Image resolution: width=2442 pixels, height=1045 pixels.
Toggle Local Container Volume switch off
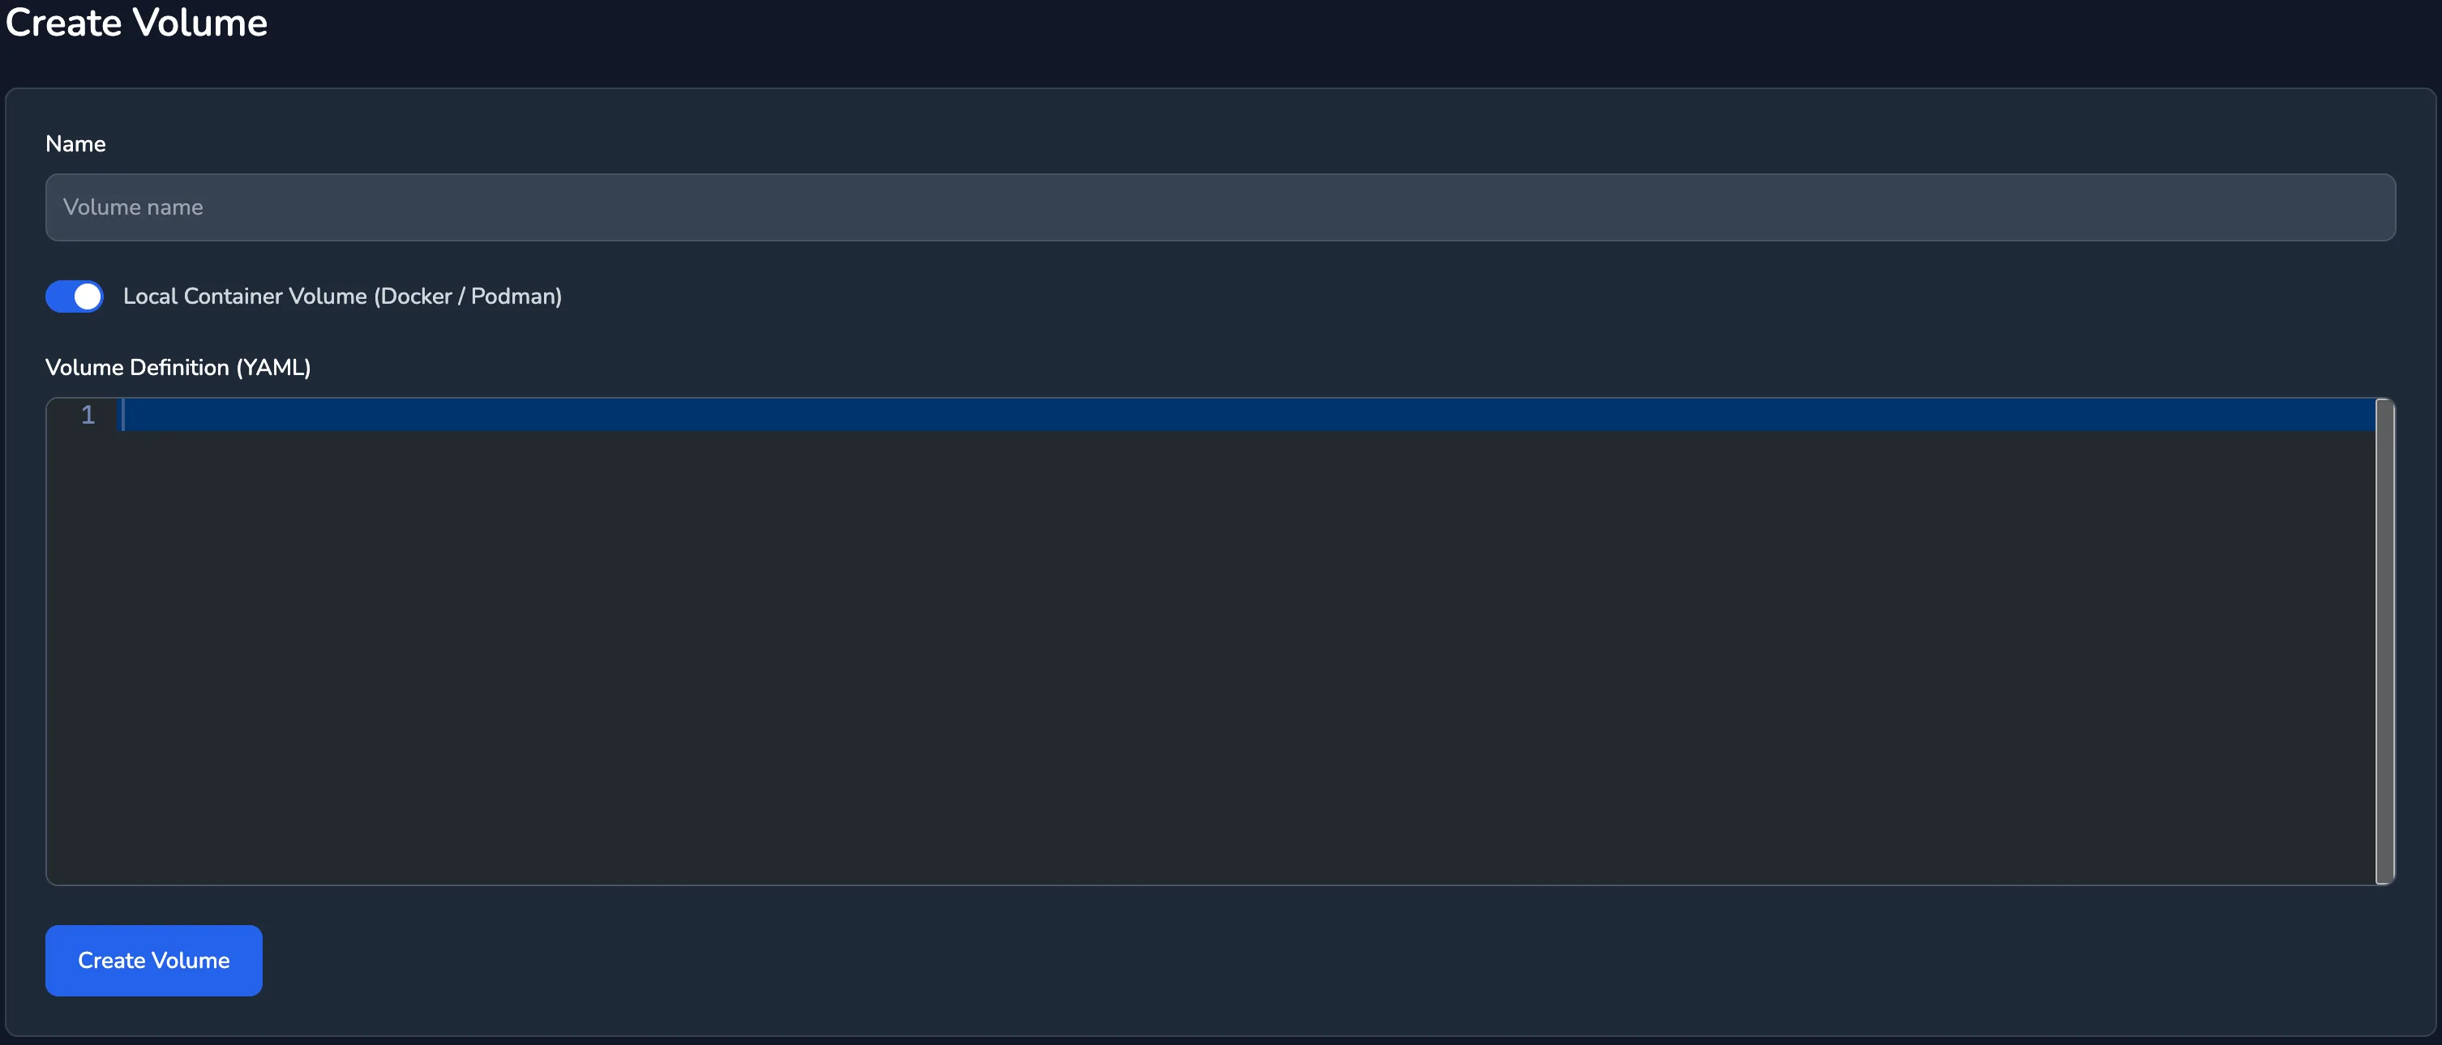pyautogui.click(x=73, y=296)
